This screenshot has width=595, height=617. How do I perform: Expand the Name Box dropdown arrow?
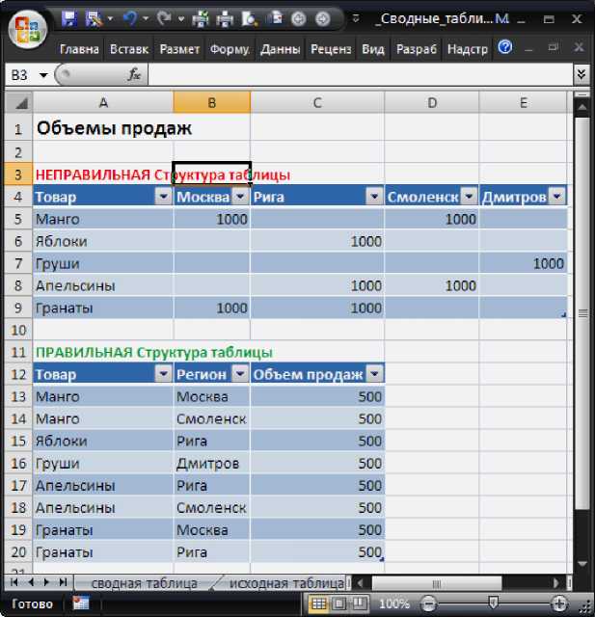43,75
